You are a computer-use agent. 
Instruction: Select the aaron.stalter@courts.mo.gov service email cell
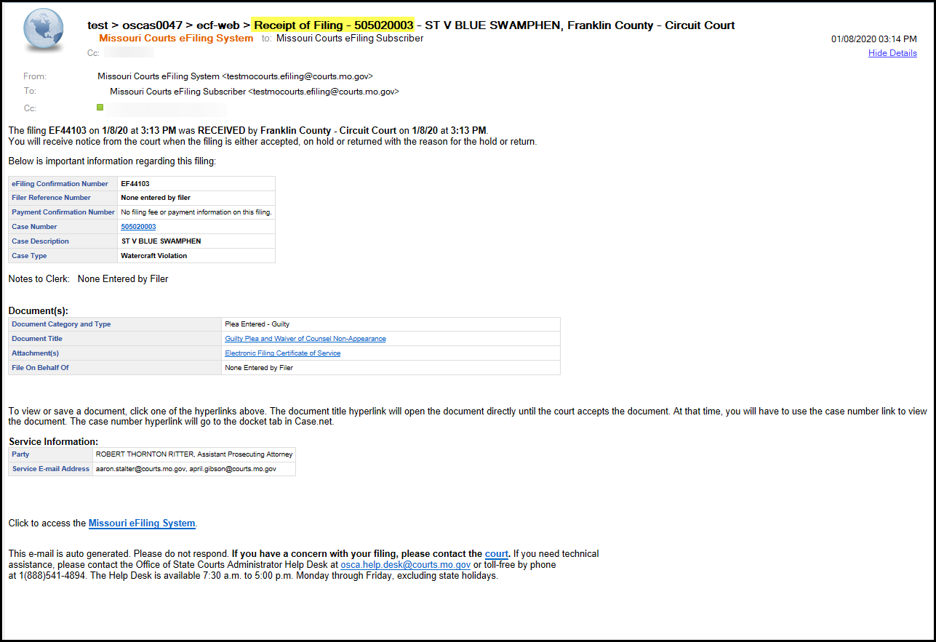[x=194, y=469]
